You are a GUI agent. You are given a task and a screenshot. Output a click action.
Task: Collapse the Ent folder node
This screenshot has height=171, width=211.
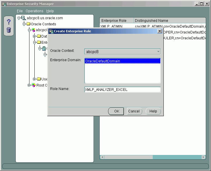[x=35, y=43]
